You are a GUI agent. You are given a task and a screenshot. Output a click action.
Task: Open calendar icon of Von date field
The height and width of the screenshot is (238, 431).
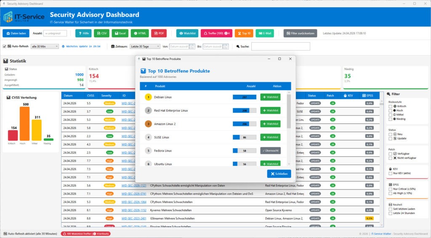coord(192,46)
